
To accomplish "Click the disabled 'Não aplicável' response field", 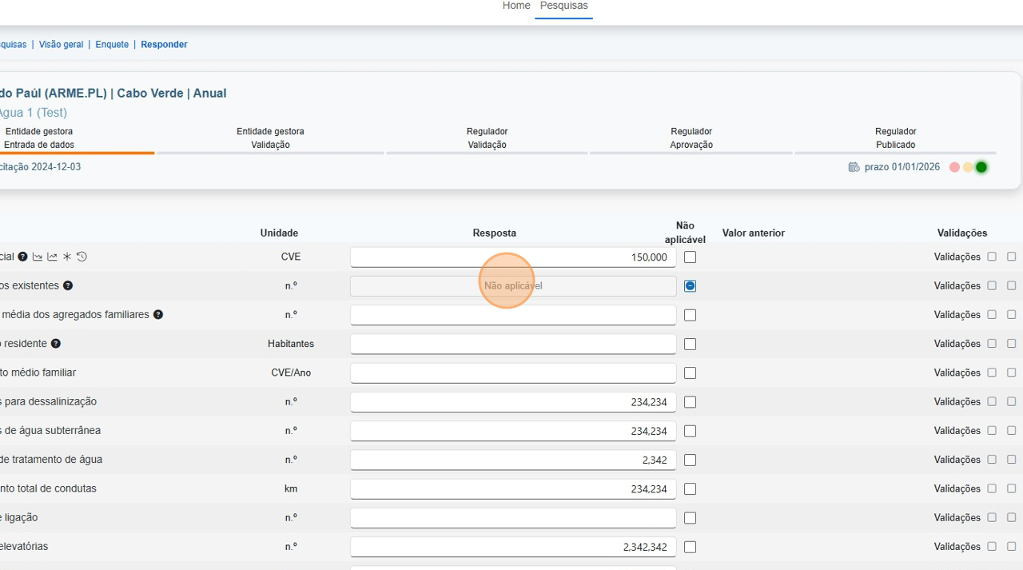I will (x=513, y=285).
